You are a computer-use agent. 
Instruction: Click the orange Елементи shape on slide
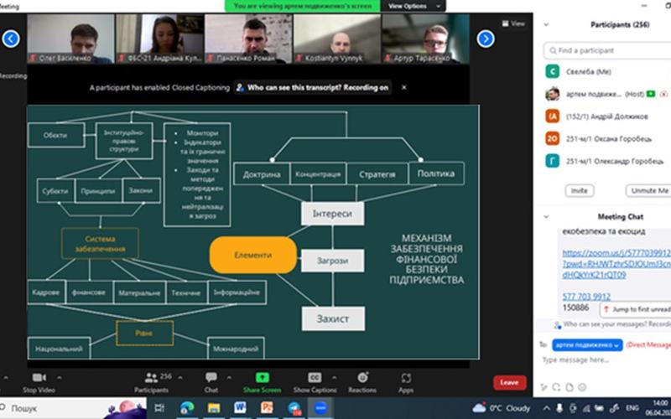[x=253, y=255]
